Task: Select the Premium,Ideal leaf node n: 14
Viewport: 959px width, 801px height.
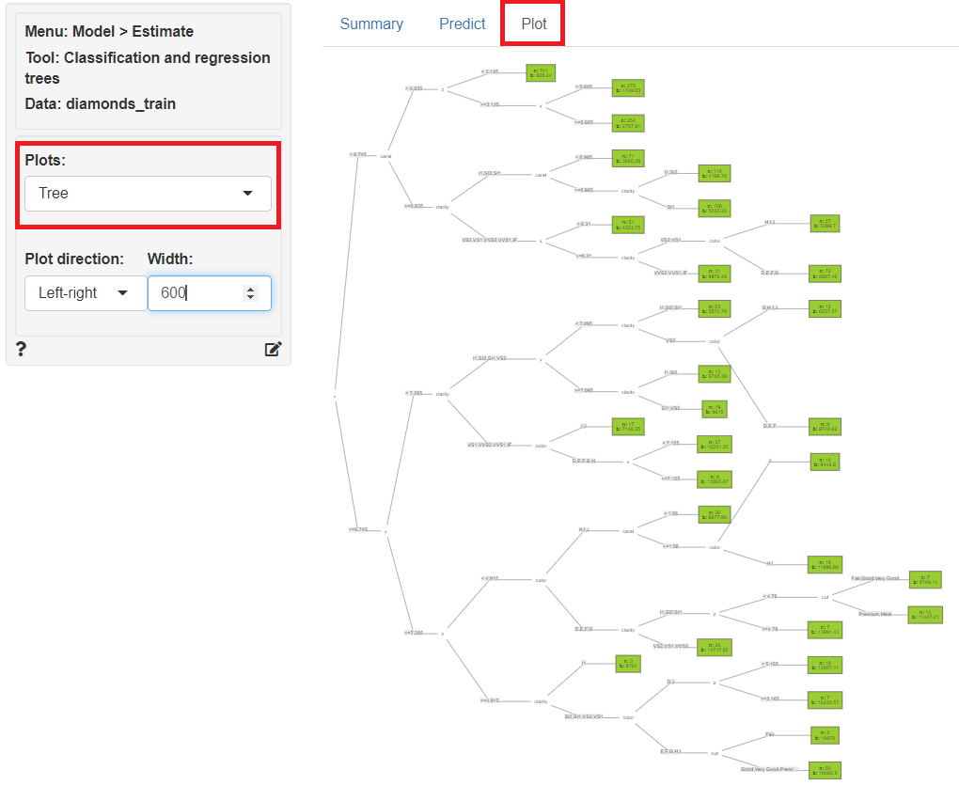Action: coord(925,615)
